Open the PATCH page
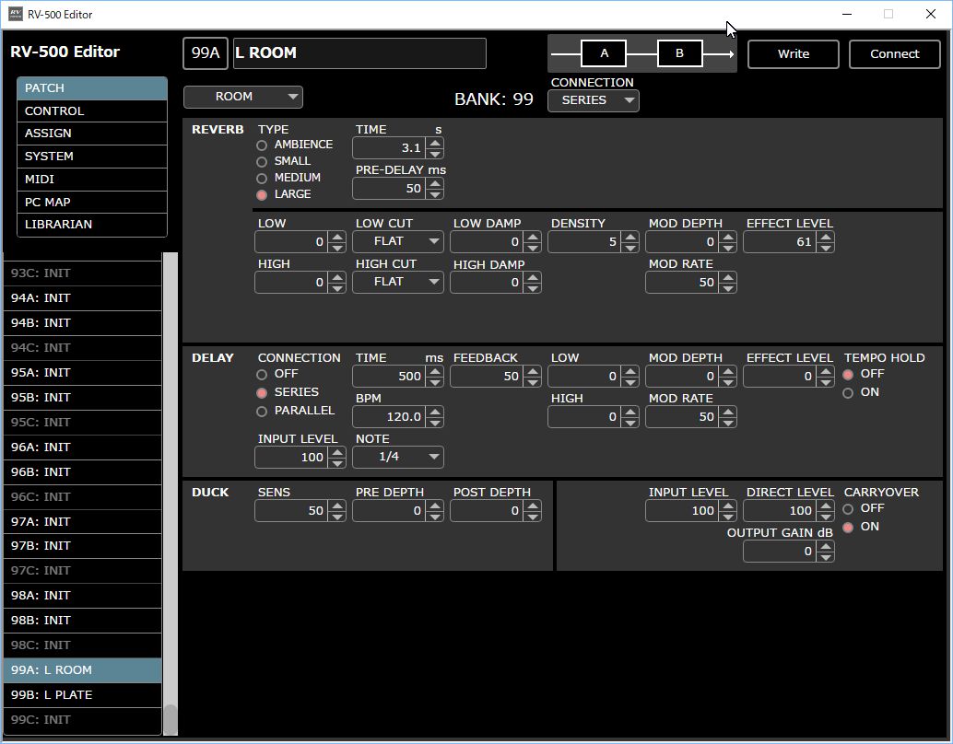 point(92,88)
